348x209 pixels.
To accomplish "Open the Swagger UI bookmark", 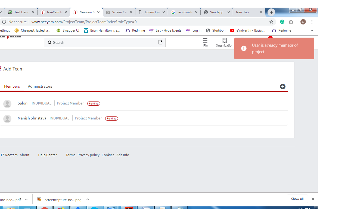I will point(68,30).
